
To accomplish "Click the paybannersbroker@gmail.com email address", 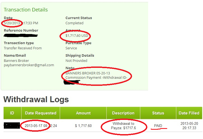I will (29, 65).
